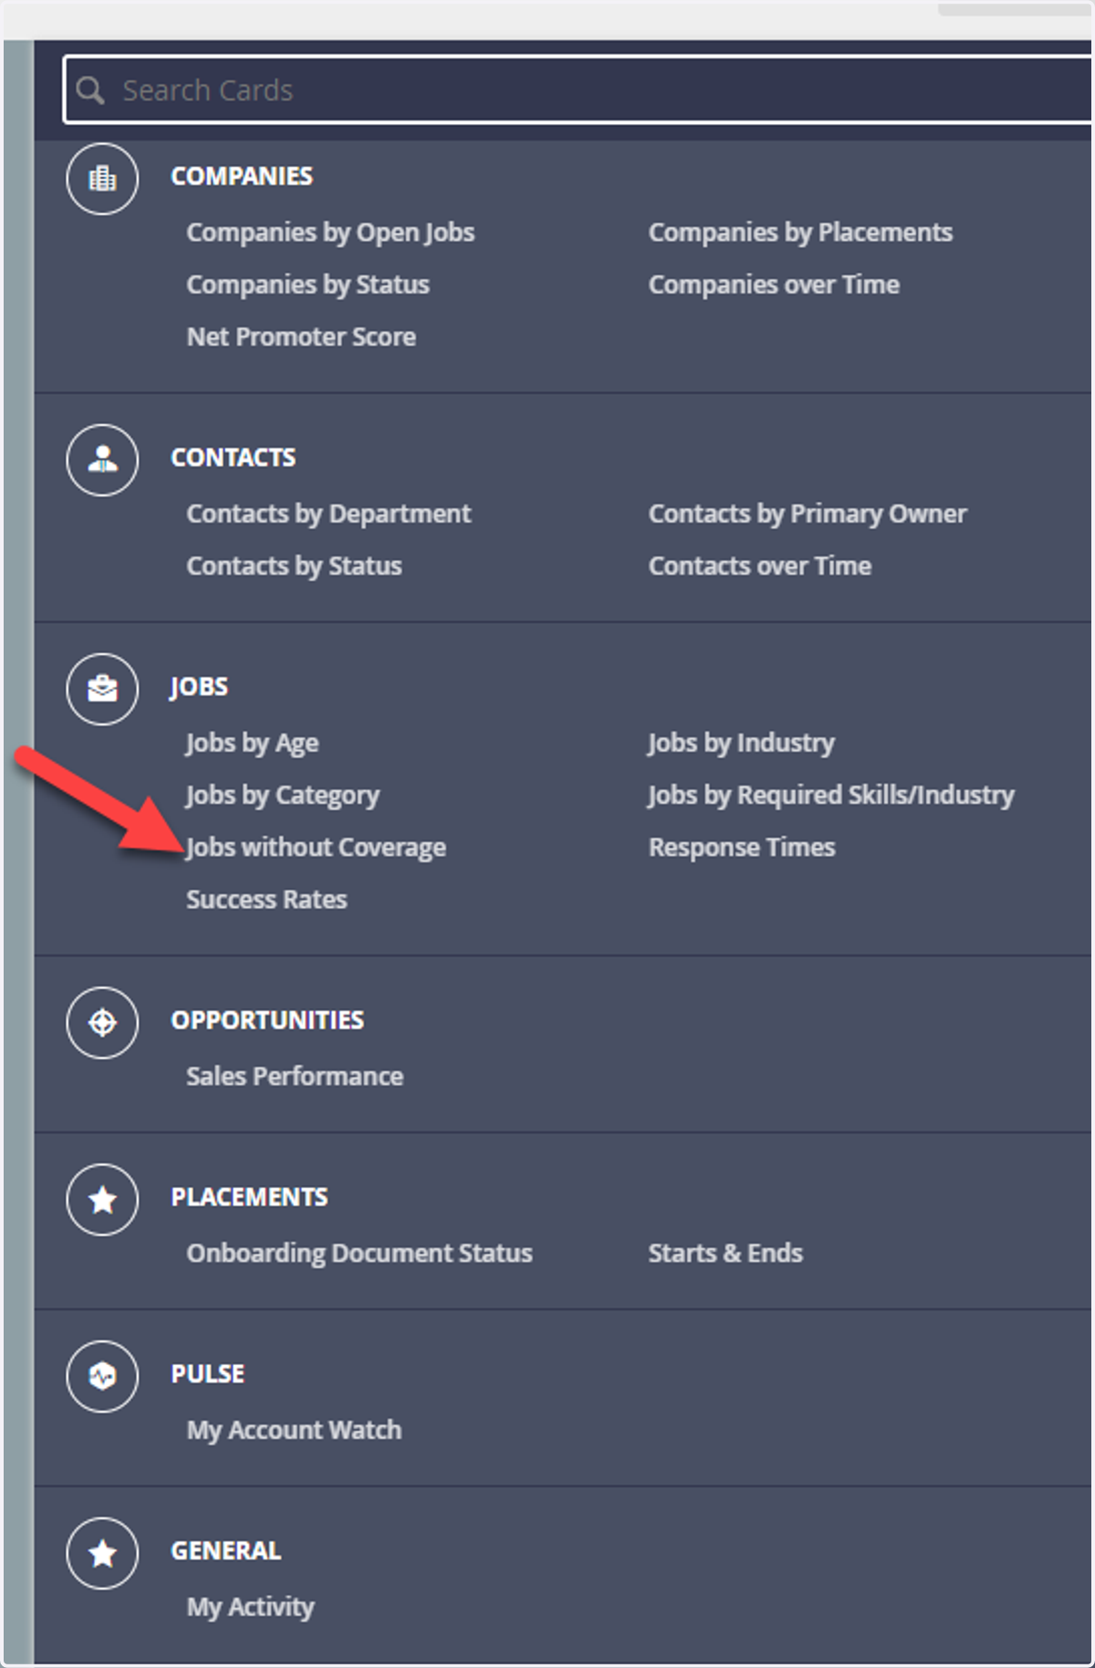Image resolution: width=1095 pixels, height=1668 pixels.
Task: Click the General star icon
Action: [x=102, y=1553]
